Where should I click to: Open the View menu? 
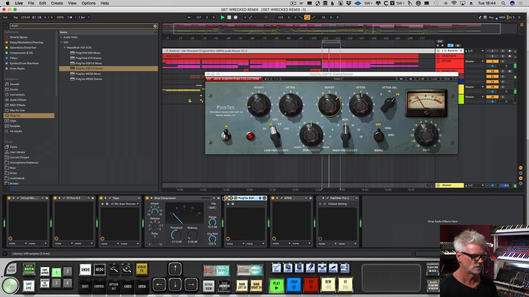(x=72, y=3)
